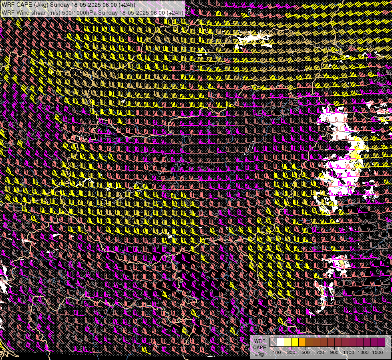
Task: Select the white 100 J/kg legend swatch
Action: [281, 342]
